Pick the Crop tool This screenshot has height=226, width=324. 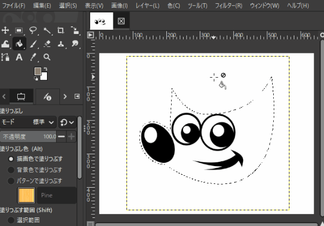point(61,30)
